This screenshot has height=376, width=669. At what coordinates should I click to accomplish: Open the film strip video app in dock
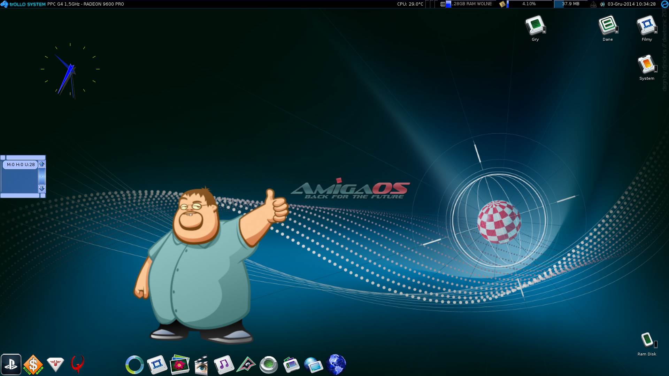click(157, 365)
